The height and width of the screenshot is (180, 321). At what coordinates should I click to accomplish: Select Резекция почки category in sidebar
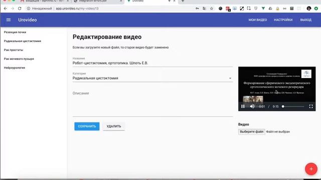pyautogui.click(x=15, y=32)
